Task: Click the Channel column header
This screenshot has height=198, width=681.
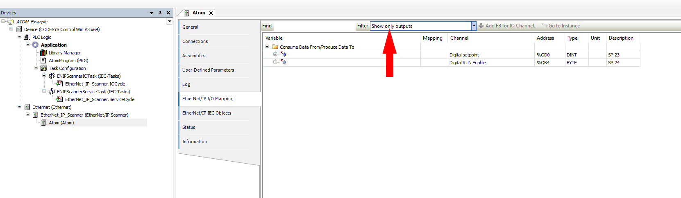Action: pyautogui.click(x=491, y=38)
